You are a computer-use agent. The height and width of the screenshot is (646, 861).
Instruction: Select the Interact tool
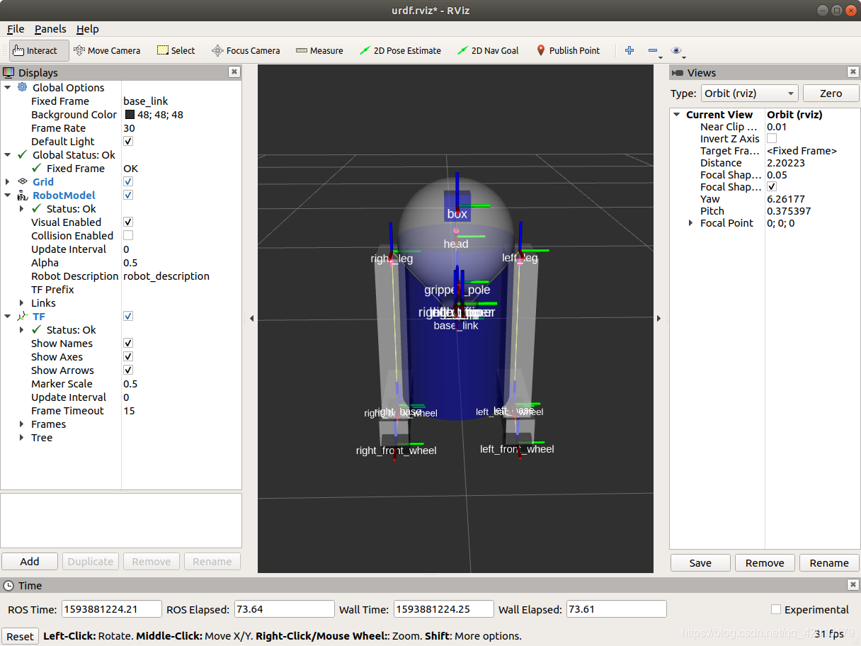coord(39,50)
